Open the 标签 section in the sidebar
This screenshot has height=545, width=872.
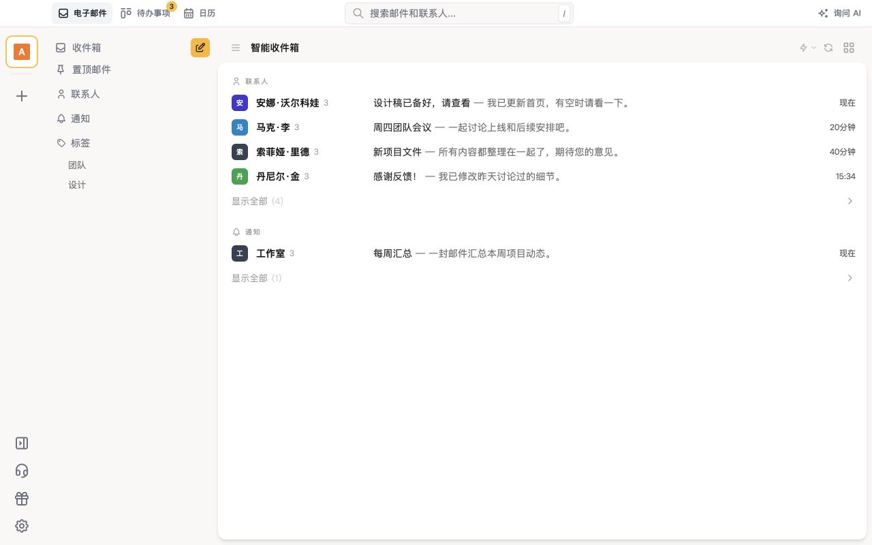click(73, 143)
